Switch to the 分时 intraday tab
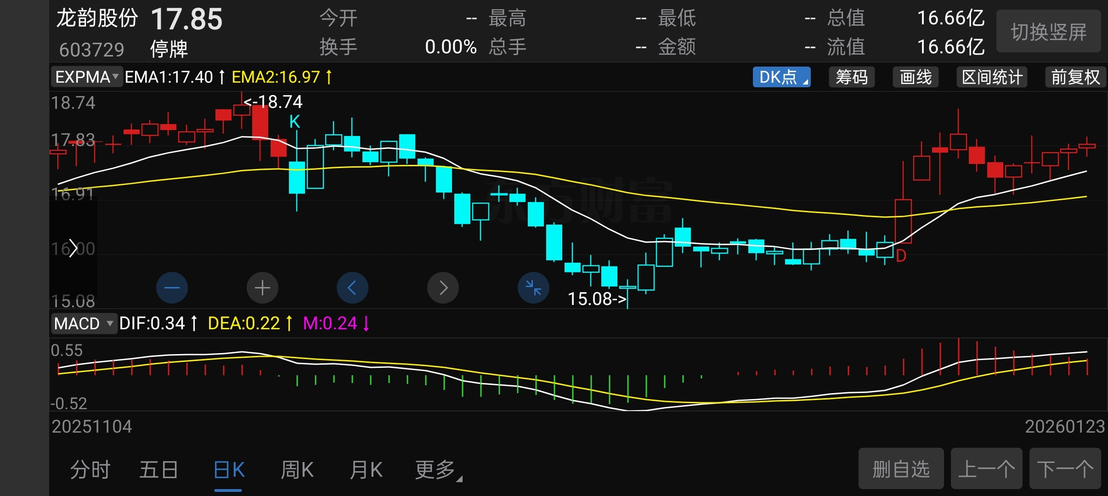The height and width of the screenshot is (496, 1108). click(90, 470)
